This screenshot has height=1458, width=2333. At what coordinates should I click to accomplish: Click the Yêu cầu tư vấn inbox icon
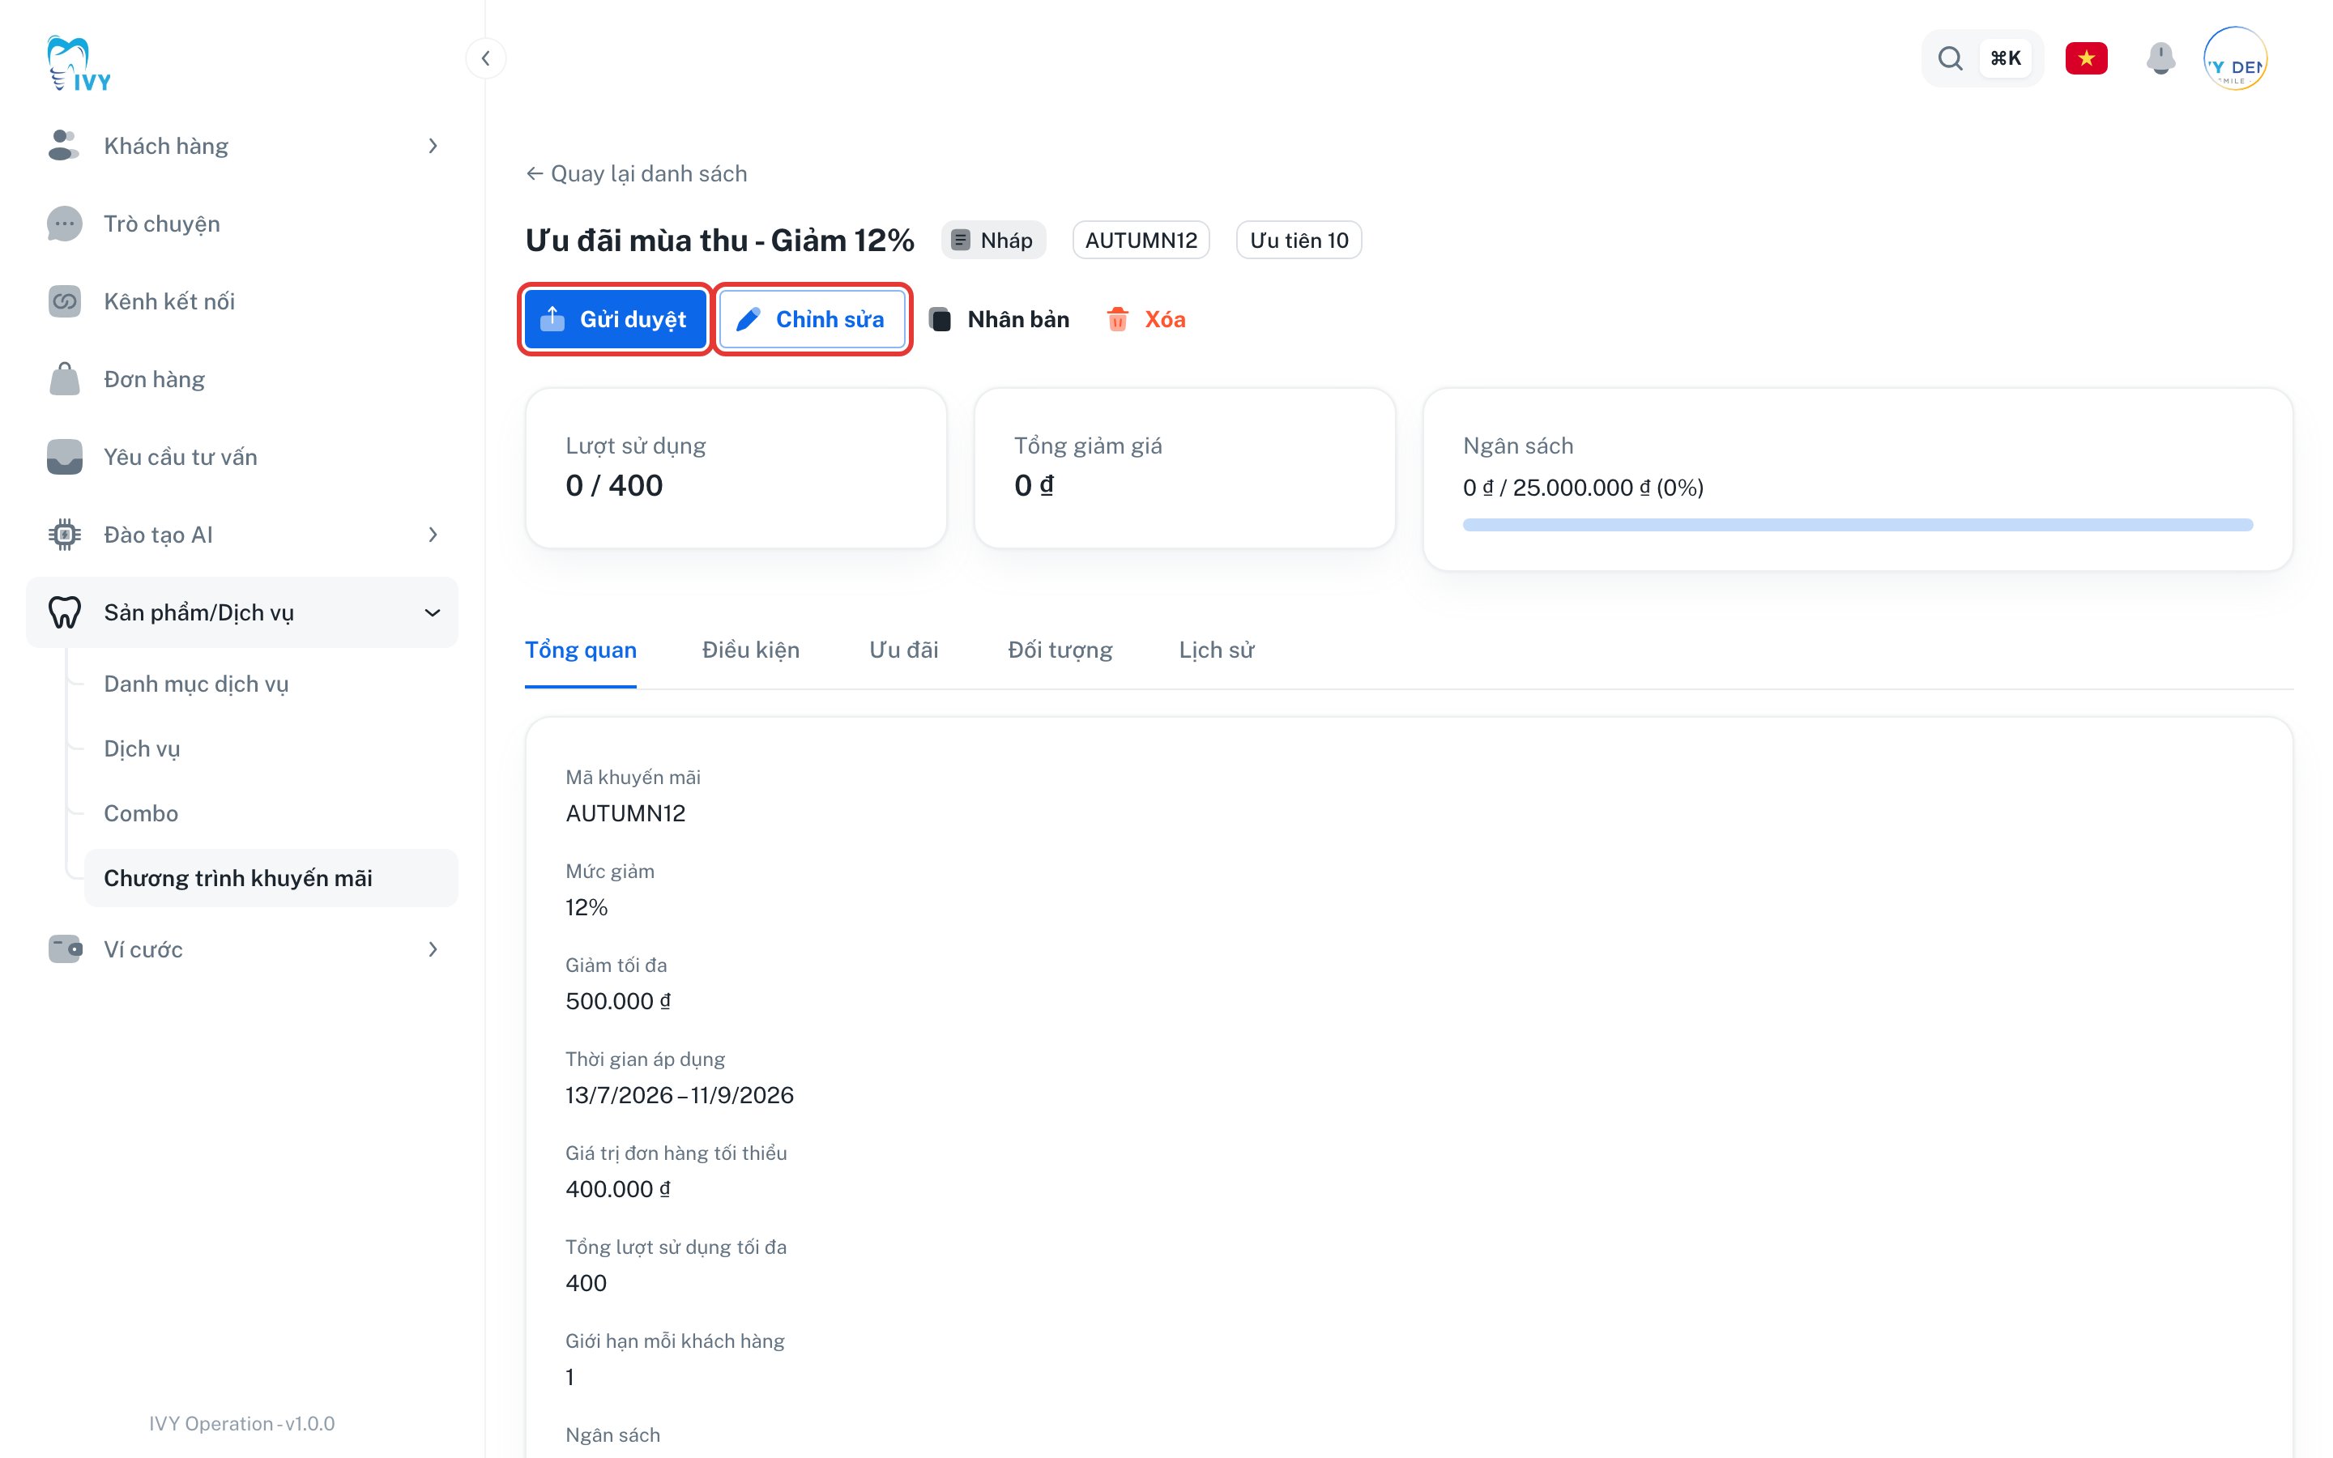(x=64, y=457)
